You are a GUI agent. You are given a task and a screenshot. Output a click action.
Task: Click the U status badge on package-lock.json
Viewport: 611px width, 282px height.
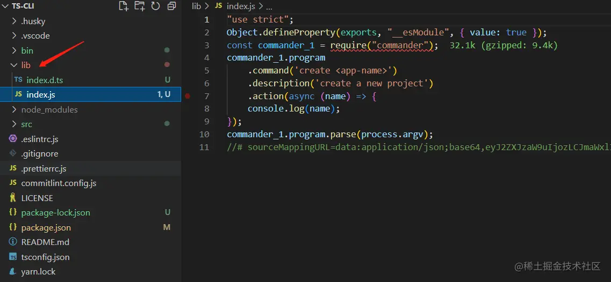pos(167,212)
